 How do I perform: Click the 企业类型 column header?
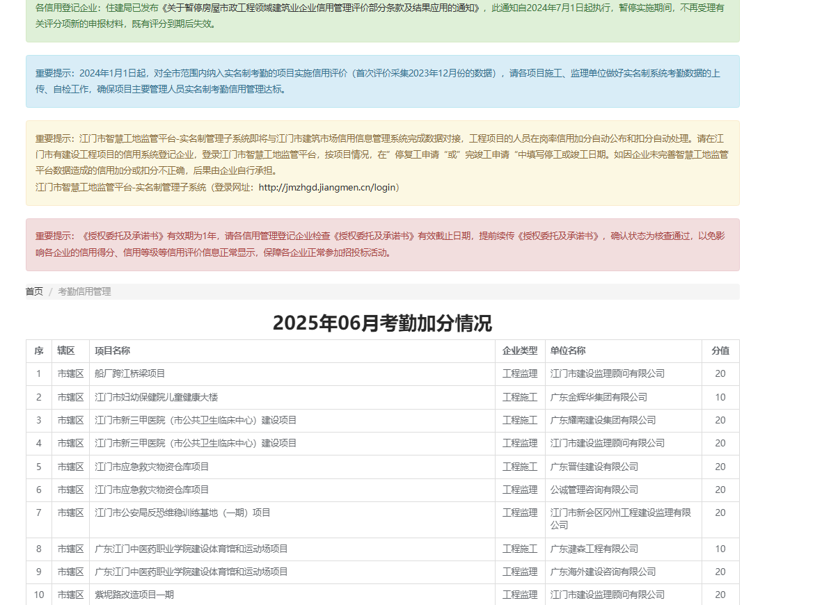point(520,351)
